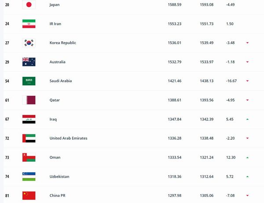Screen dimensions: 264x203
Task: Open the Japan team link
Action: tap(55, 5)
